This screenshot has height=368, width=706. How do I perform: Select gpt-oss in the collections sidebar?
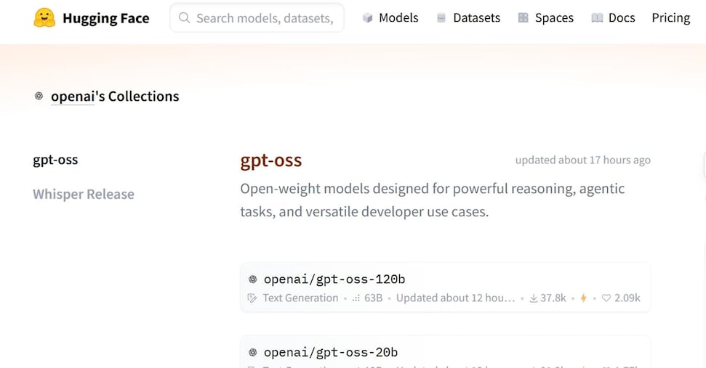click(55, 160)
